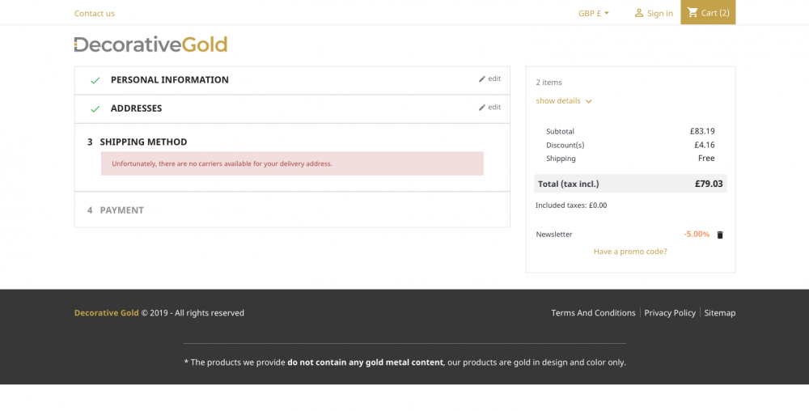Viewport: 809px width, 411px height.
Task: Click the DecorativeGold logo
Action: (150, 44)
